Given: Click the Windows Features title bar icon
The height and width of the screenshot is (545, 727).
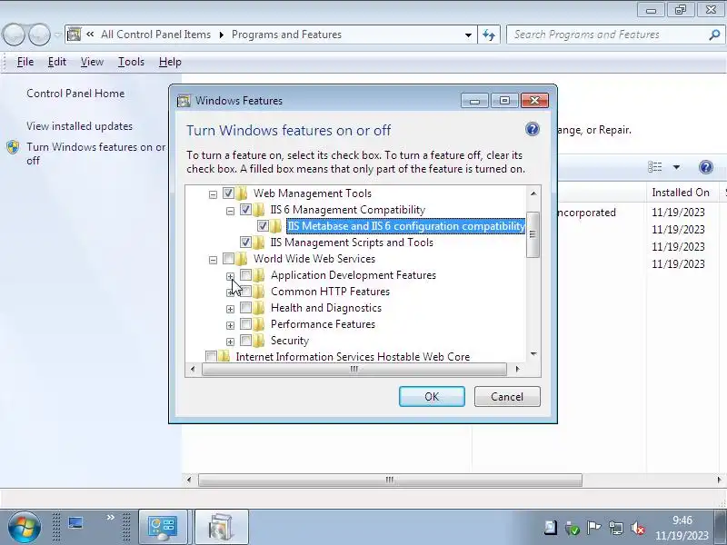Looking at the screenshot, I should tap(184, 101).
